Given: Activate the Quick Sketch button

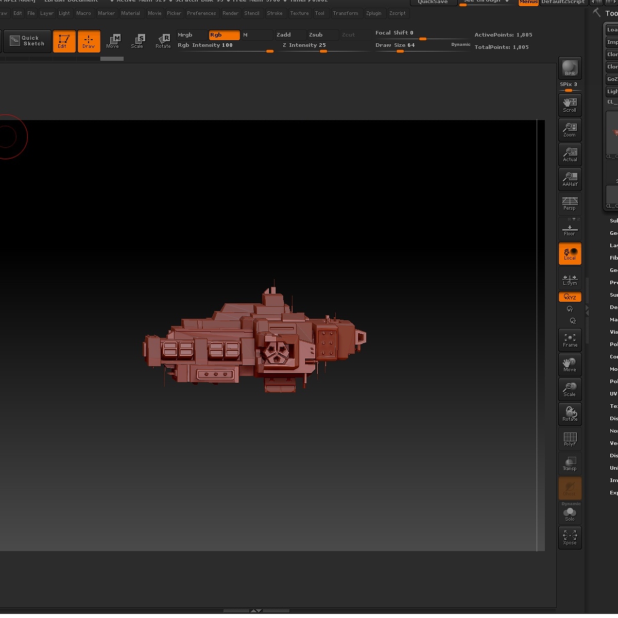Looking at the screenshot, I should 27,41.
